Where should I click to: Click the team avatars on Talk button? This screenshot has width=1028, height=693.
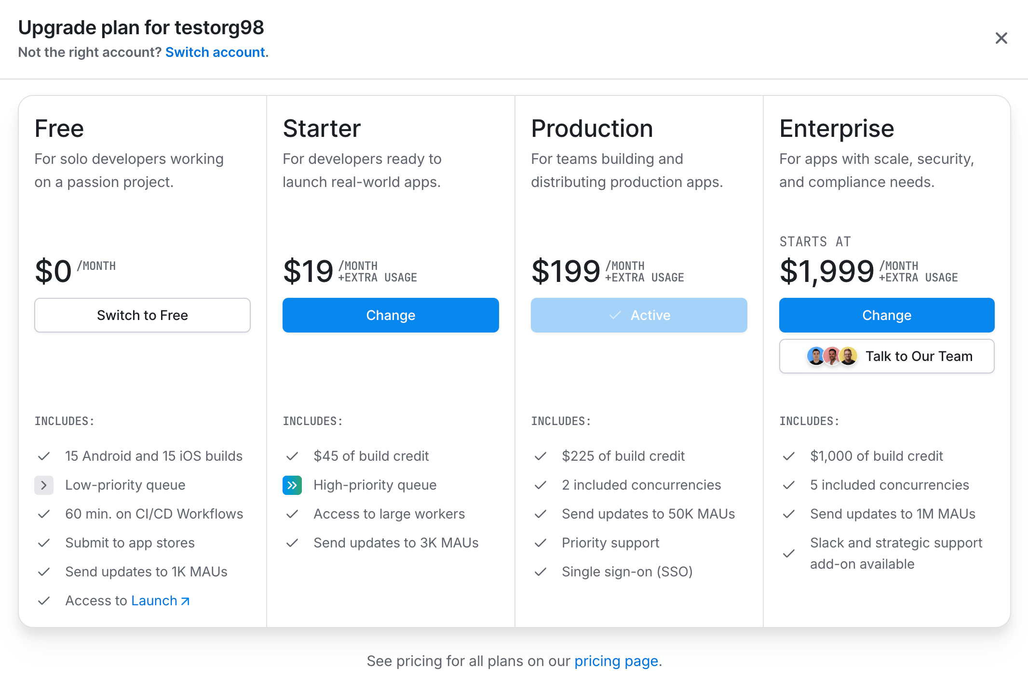click(831, 356)
